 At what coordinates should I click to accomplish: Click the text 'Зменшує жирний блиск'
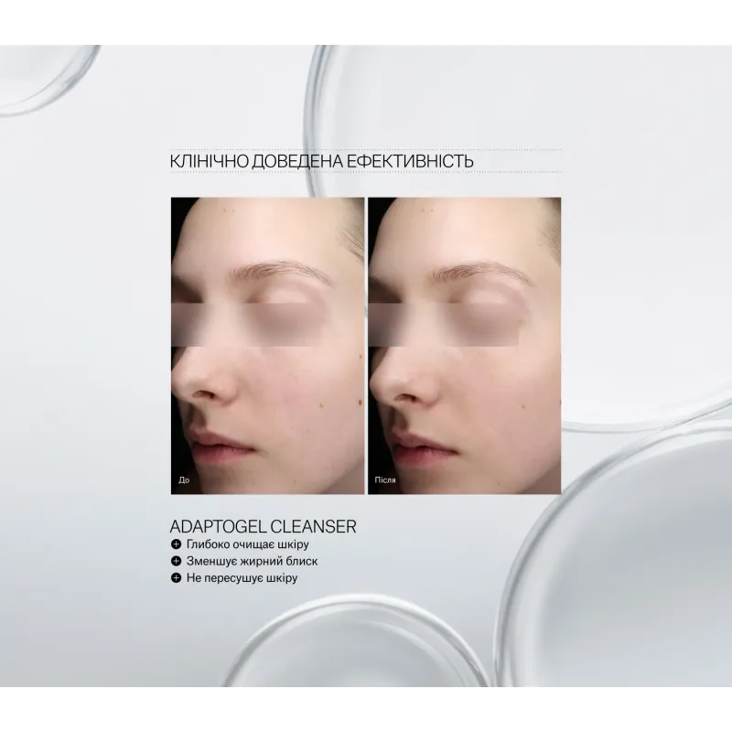point(253,561)
